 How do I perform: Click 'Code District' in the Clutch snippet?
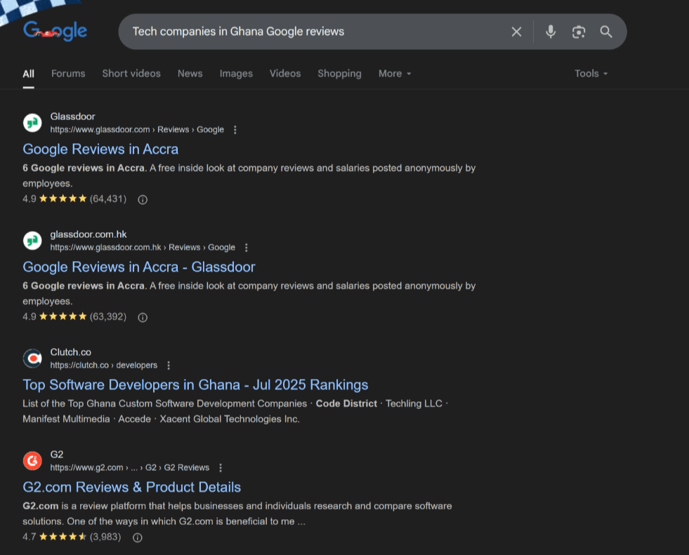346,403
